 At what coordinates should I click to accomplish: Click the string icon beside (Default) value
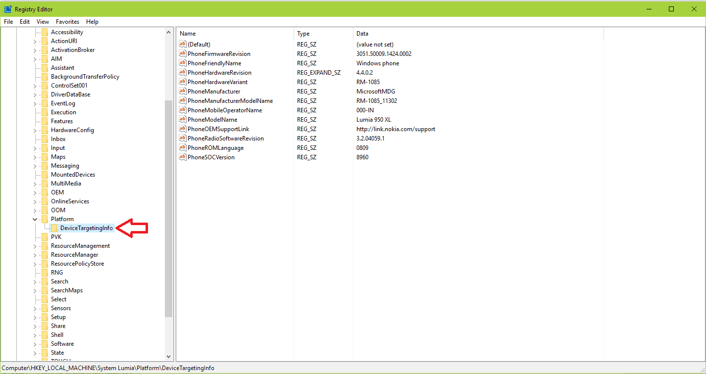click(182, 45)
